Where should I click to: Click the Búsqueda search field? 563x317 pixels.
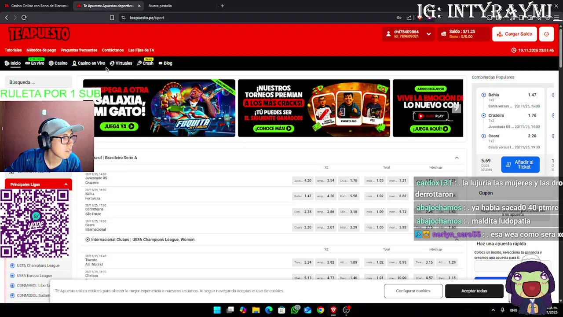click(39, 82)
